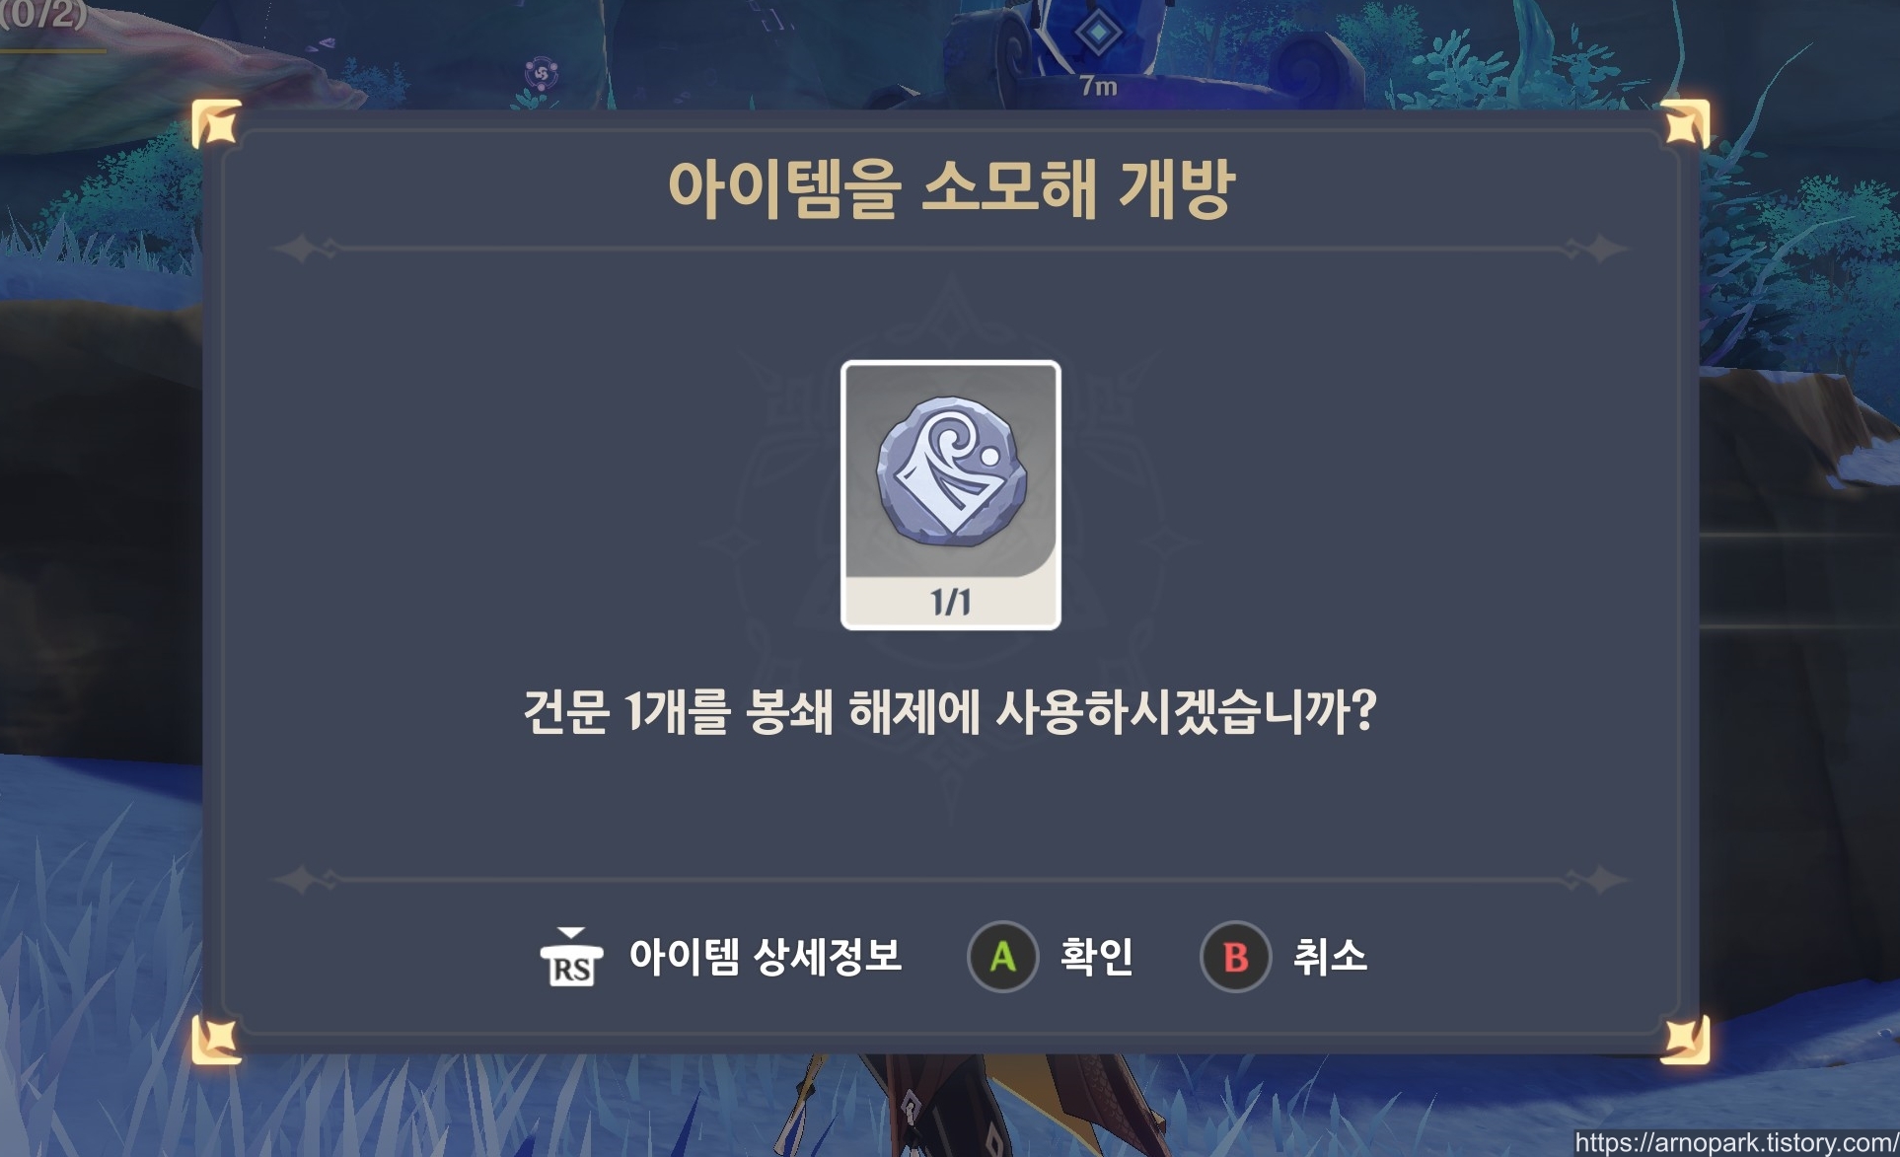The height and width of the screenshot is (1157, 1900).
Task: Open the arnopark.tistory.com watermark link
Action: point(1736,1142)
